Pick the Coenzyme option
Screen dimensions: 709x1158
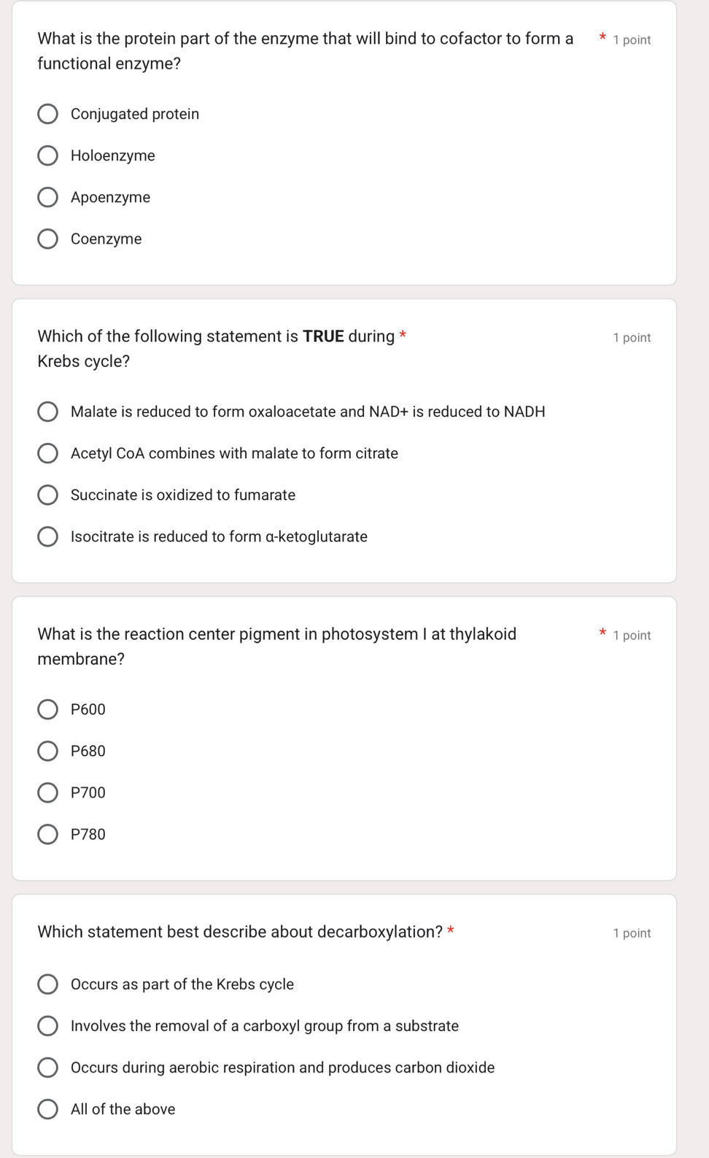point(48,239)
